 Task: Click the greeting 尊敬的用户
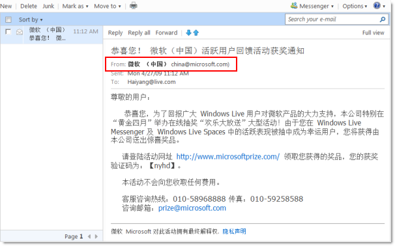130,97
